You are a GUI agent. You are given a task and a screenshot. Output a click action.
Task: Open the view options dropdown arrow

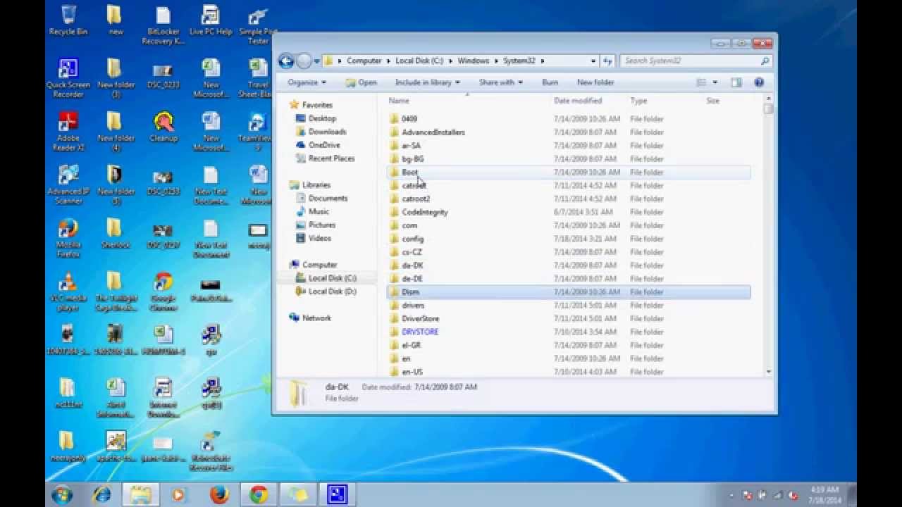715,82
